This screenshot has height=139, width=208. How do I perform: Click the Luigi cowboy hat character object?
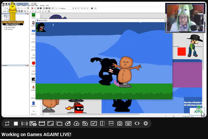click(194, 46)
